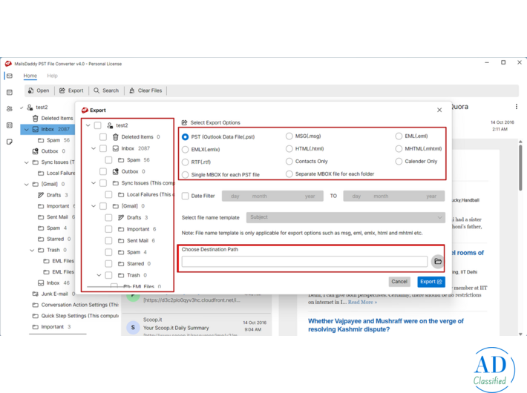Enable the Date Filter checkbox
Screen dimensions: 527x393
click(x=185, y=196)
